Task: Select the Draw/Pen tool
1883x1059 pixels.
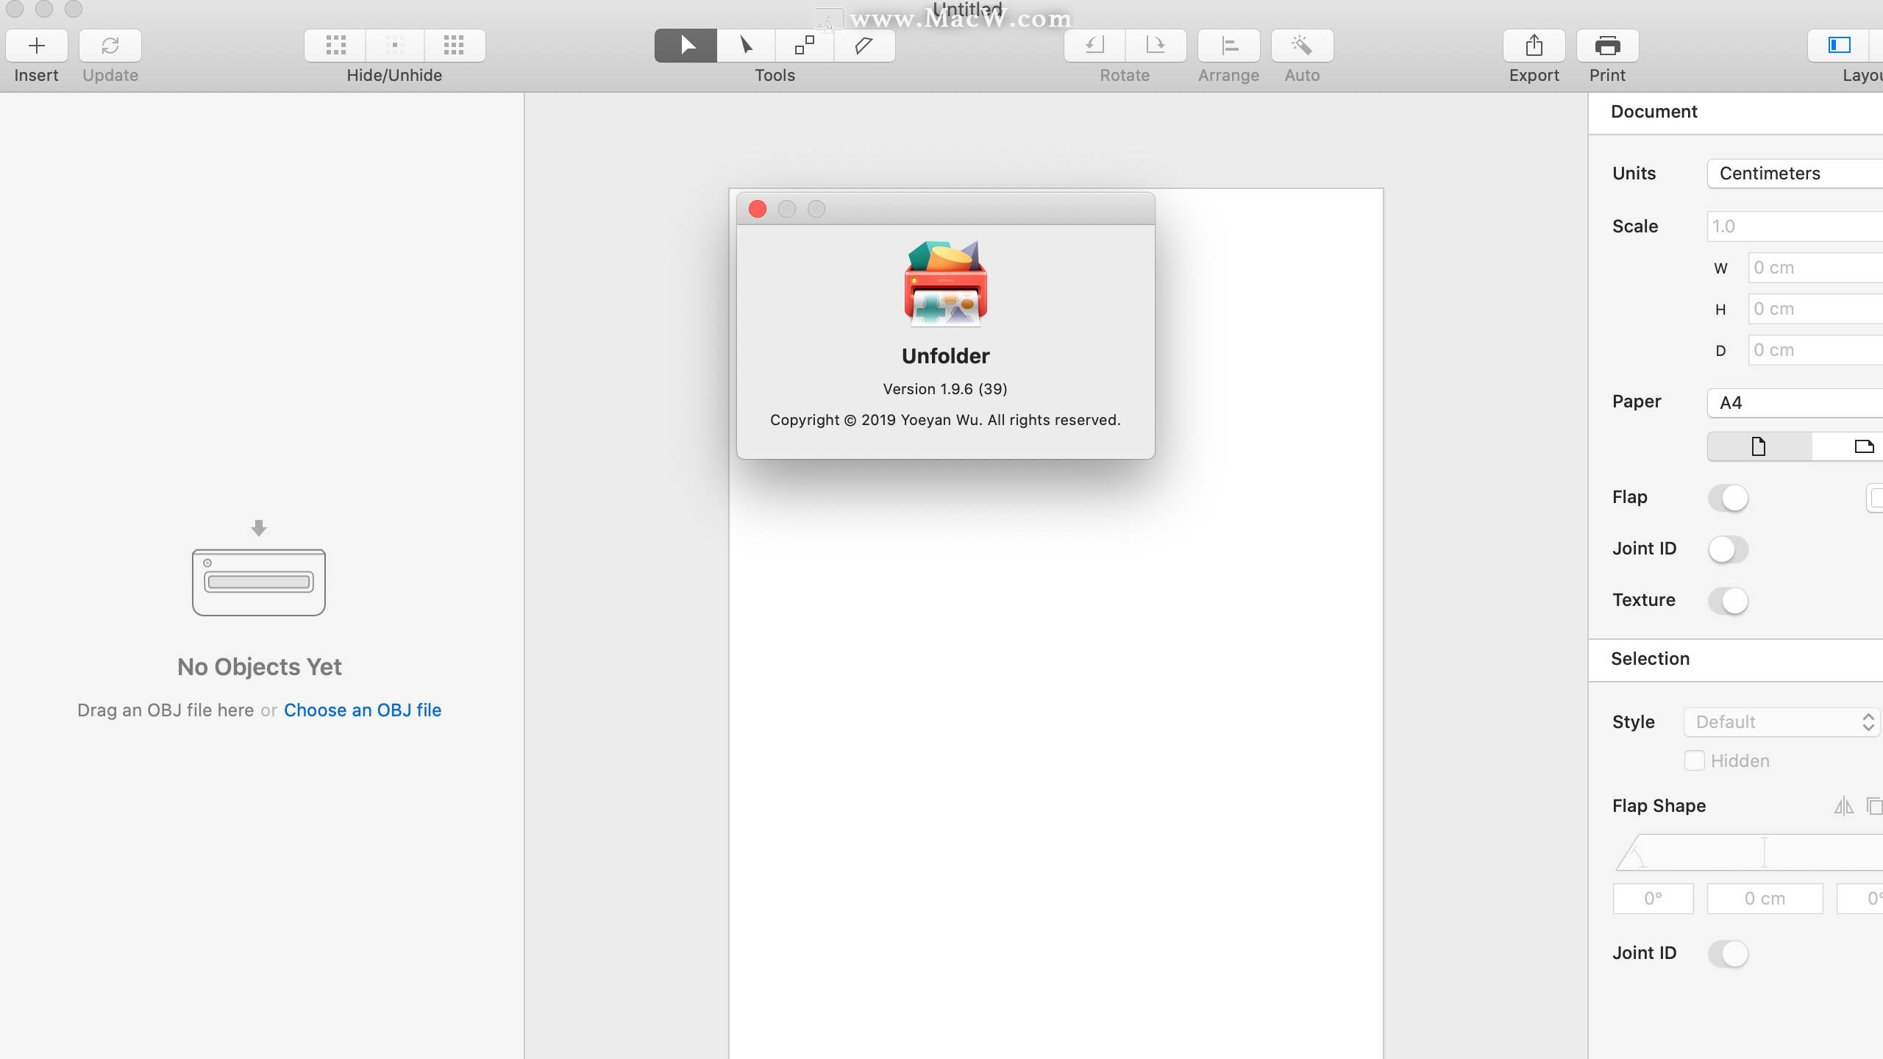Action: click(863, 46)
